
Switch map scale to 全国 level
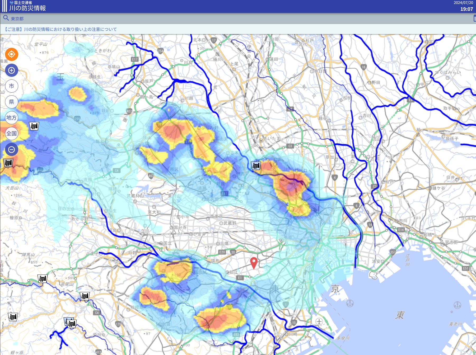tap(11, 134)
